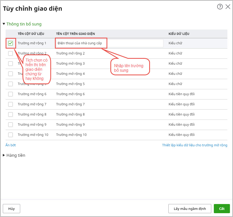Screen dimensions: 233x217
Task: Tick the checkbox for Trường mở rộng 2
Action: [x=10, y=53]
